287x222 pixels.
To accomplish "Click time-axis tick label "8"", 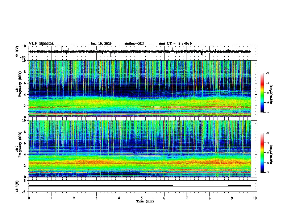I will 209,198.
